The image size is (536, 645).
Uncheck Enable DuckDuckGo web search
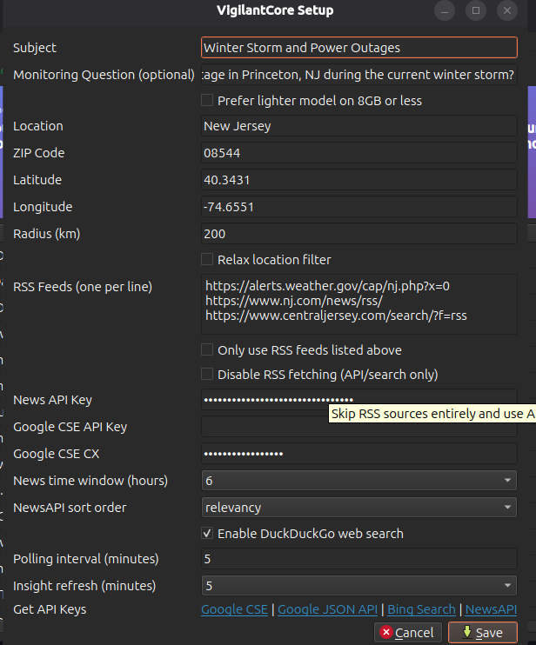[x=207, y=534]
